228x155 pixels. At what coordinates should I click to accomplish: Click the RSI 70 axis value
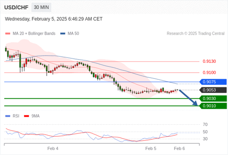point(205,124)
